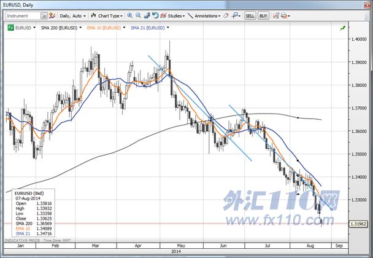373x258 pixels.
Task: Expand the EURUSD series dropdown arrow
Action: tap(34, 28)
